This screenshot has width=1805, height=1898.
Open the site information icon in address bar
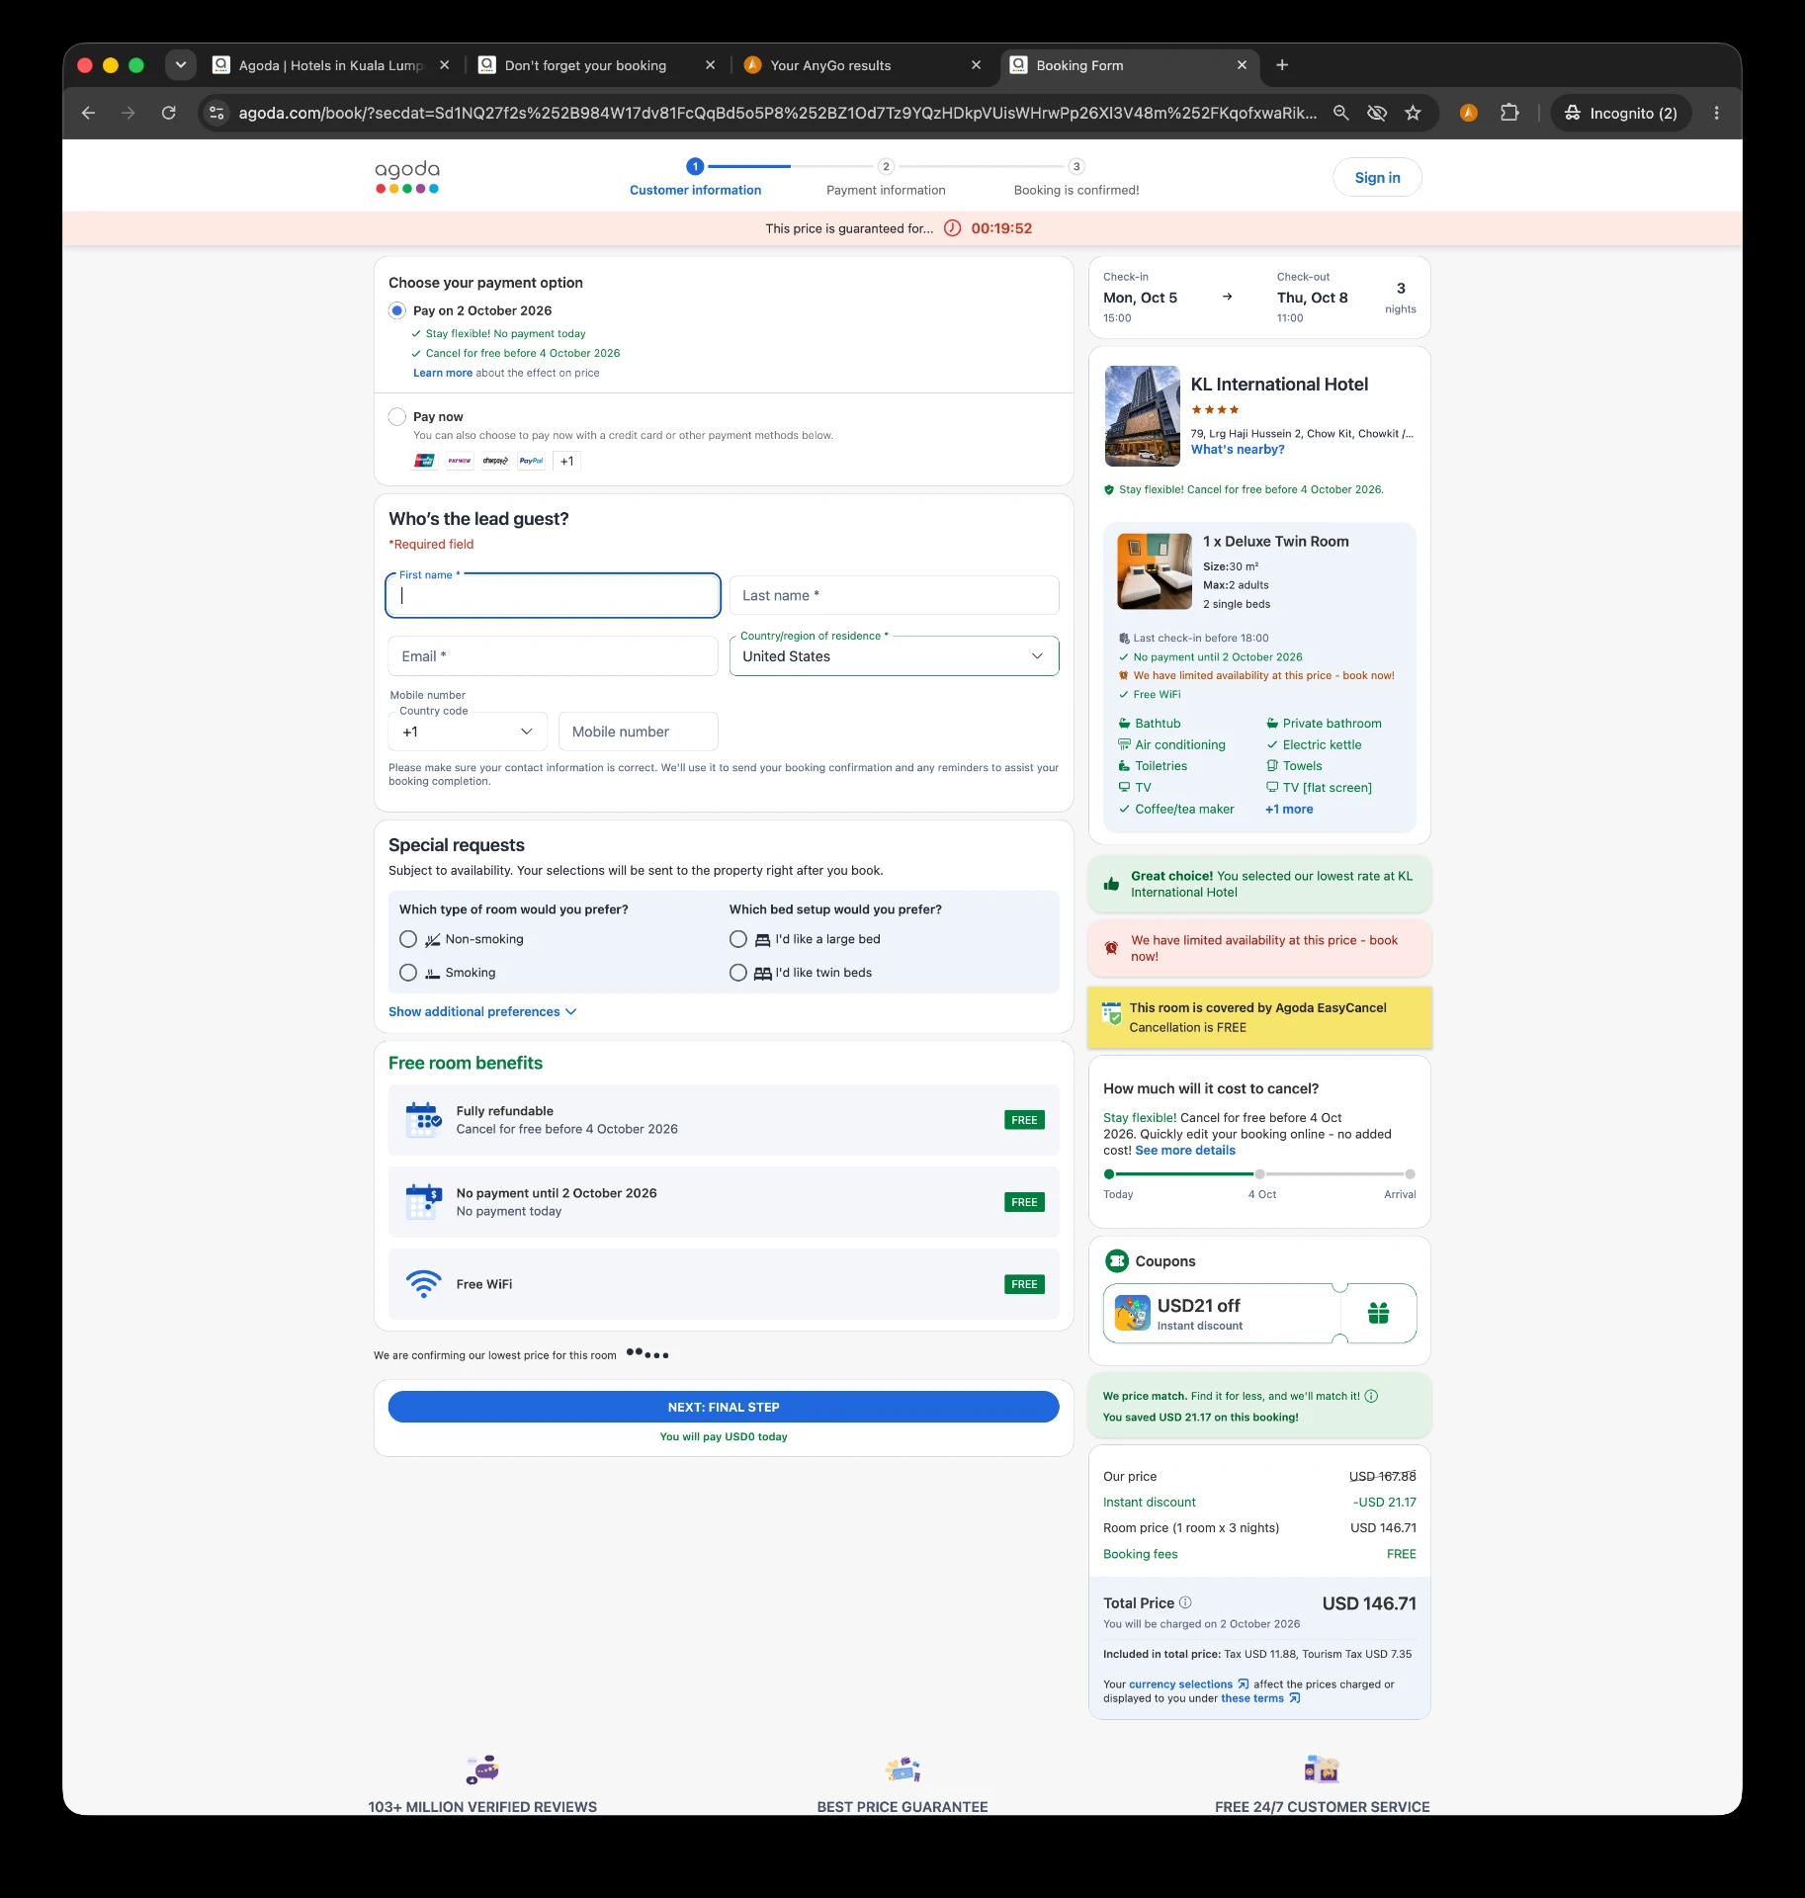pos(216,113)
